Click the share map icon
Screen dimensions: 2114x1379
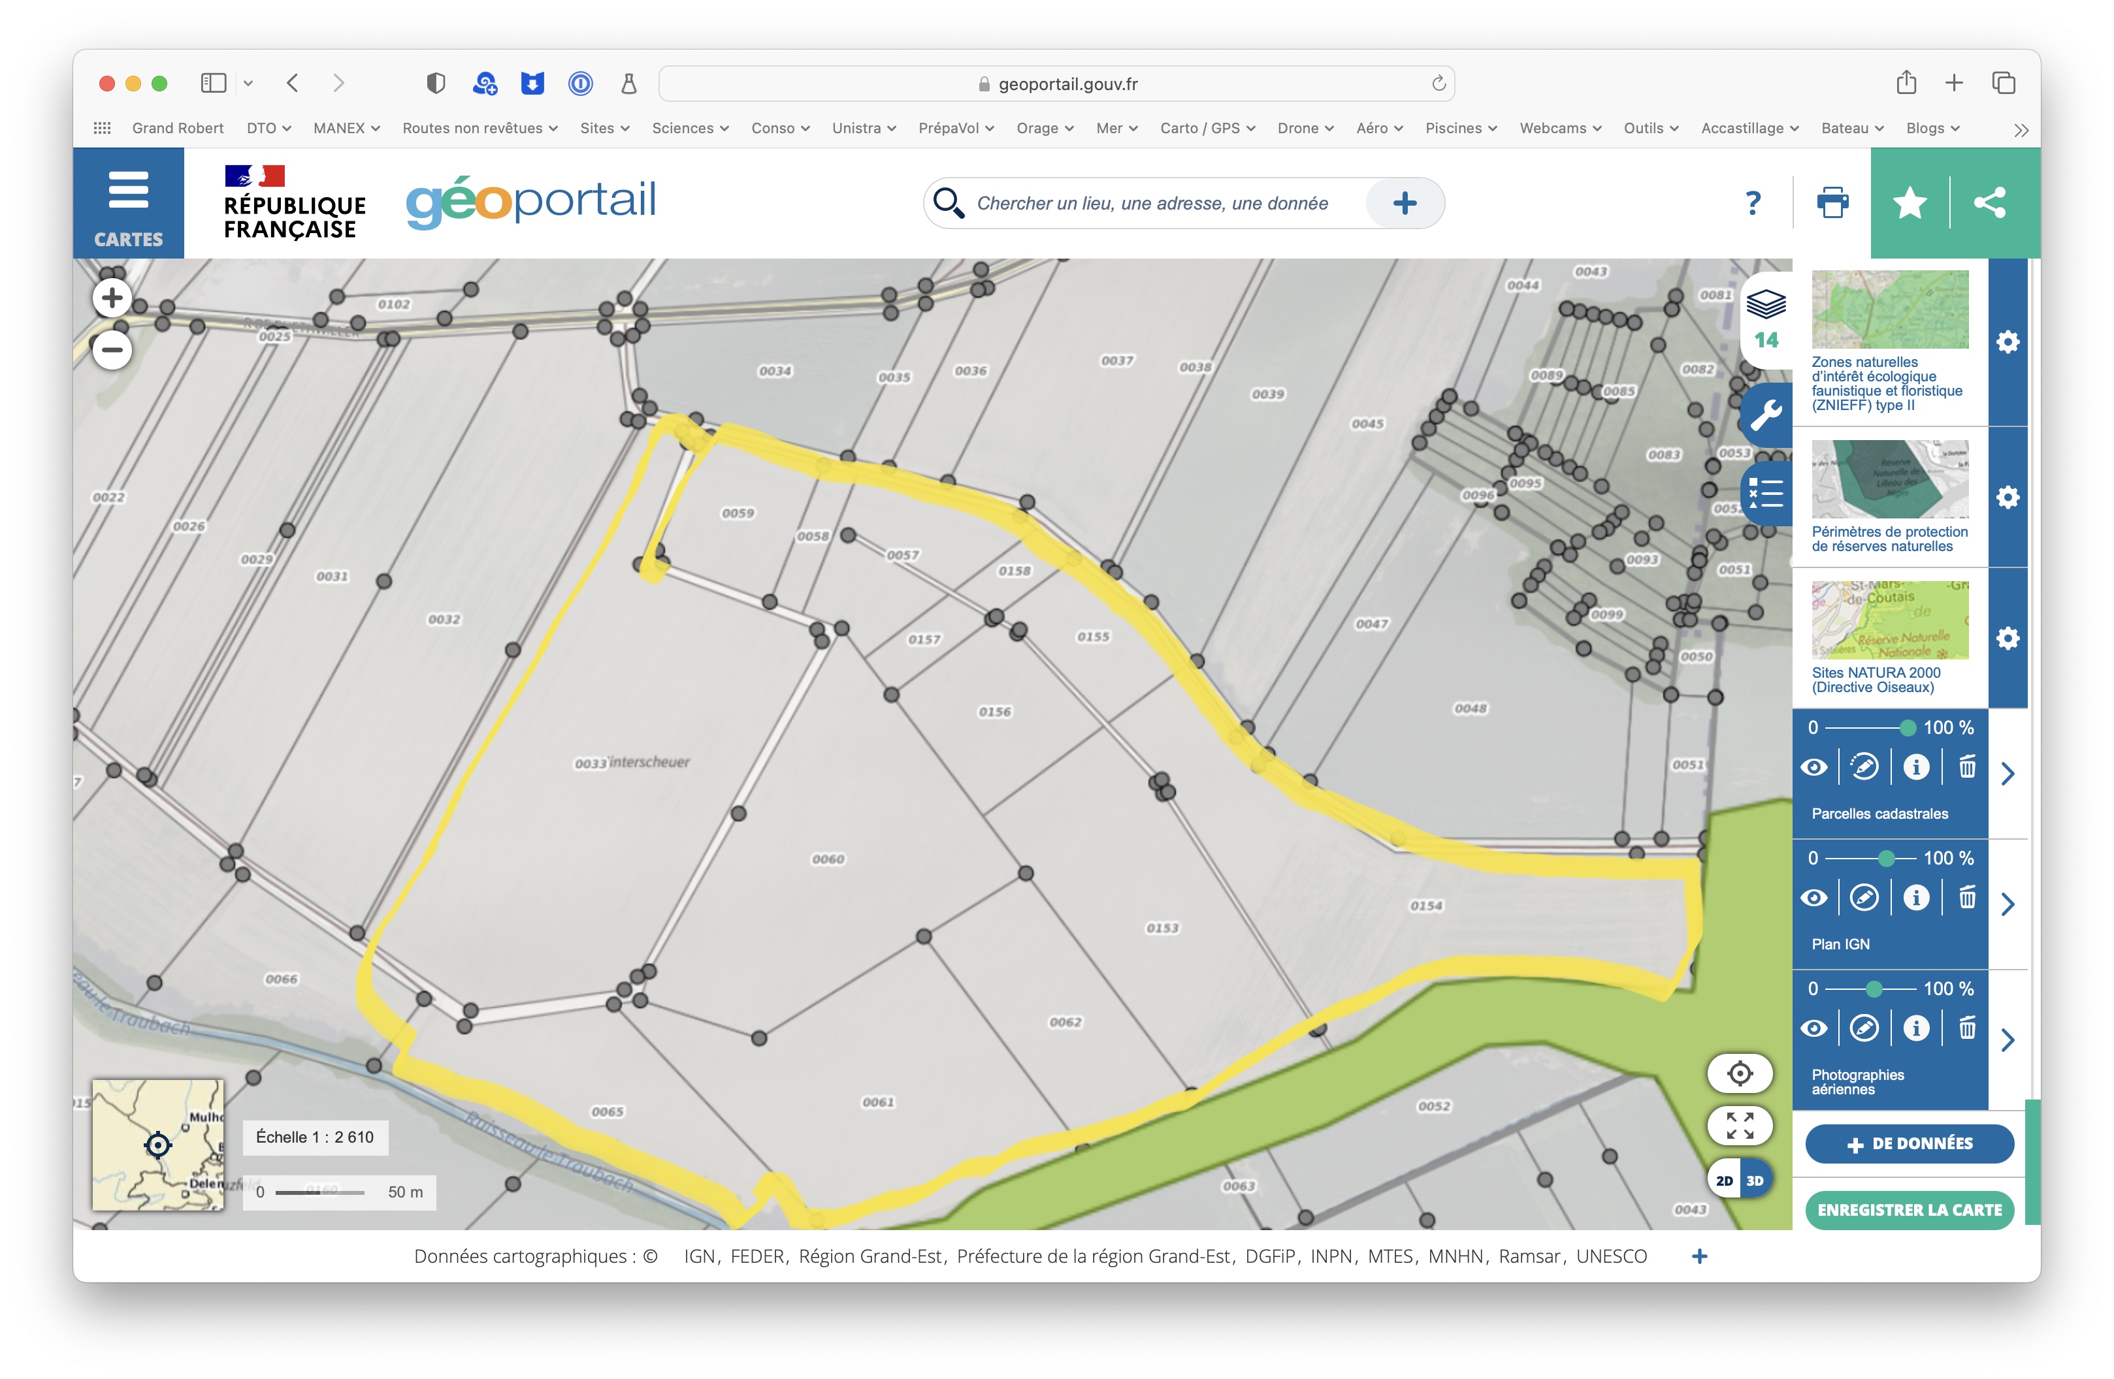pyautogui.click(x=1990, y=202)
